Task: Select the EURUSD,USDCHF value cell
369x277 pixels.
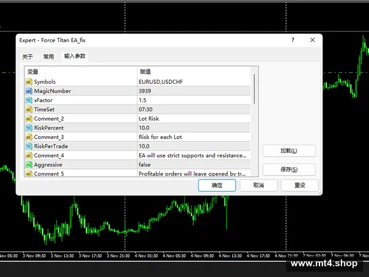Action: [x=194, y=82]
